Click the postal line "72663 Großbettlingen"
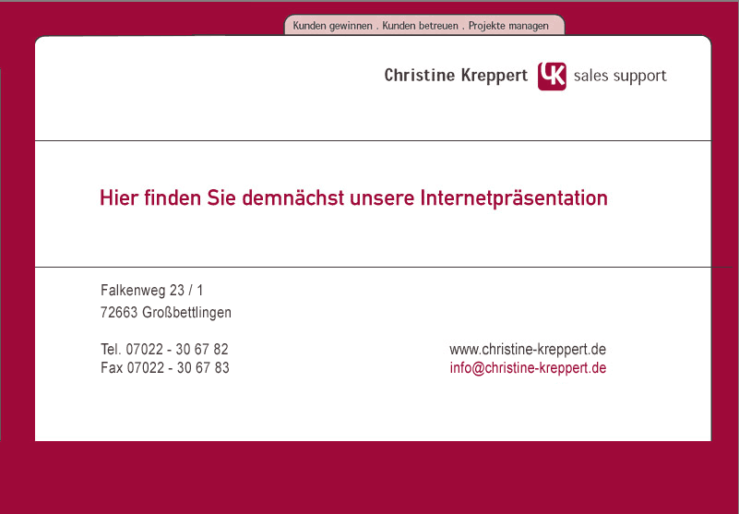Viewport: 739px width, 514px height. coord(166,313)
